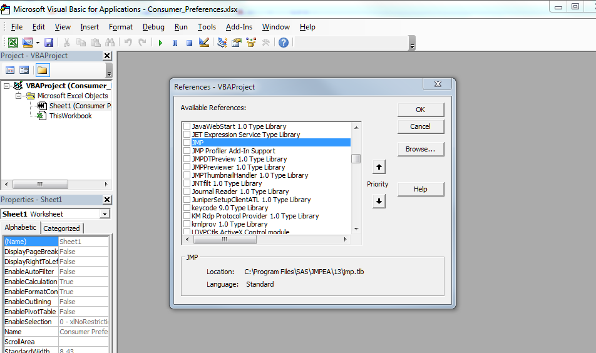Click the Cut scissors icon
596x353 pixels.
pyautogui.click(x=66, y=43)
